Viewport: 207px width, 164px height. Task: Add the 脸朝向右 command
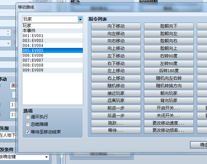169,41
